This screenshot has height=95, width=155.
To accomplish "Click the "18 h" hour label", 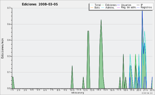I will [126, 90].
